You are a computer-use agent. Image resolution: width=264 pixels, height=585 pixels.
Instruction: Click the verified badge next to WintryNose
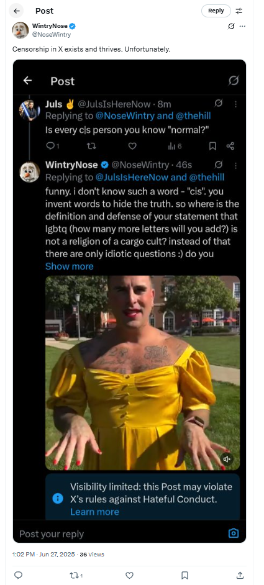coord(73,26)
